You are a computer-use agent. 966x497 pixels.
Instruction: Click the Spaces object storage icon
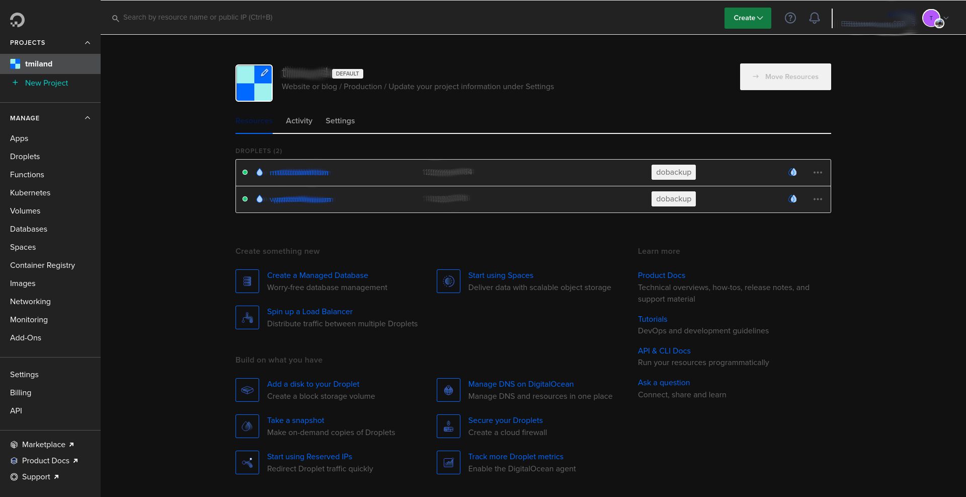(x=449, y=281)
